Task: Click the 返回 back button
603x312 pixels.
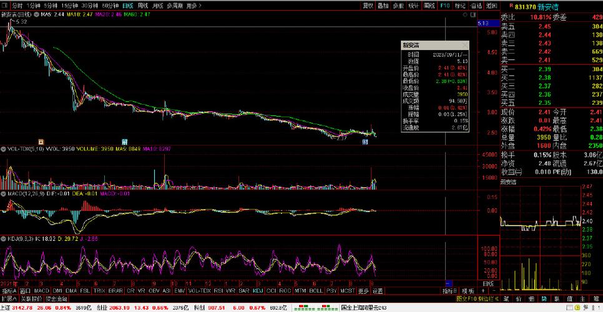Action: (x=491, y=6)
